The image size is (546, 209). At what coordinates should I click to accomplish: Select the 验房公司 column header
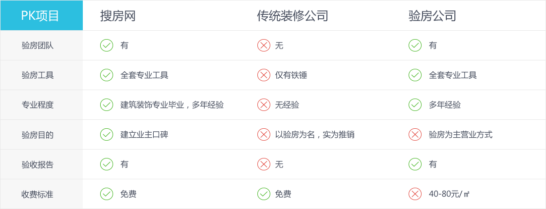pos(432,16)
